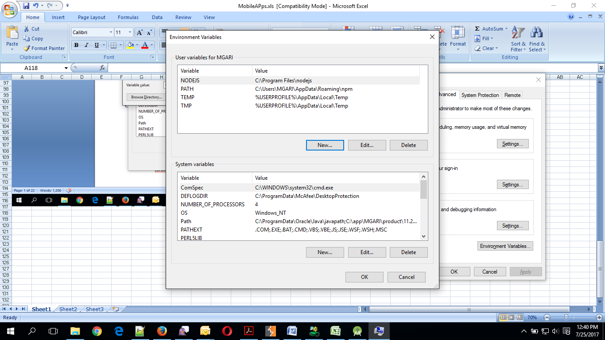Decrease font size with Shrink Font
The image size is (605, 340).
click(149, 32)
